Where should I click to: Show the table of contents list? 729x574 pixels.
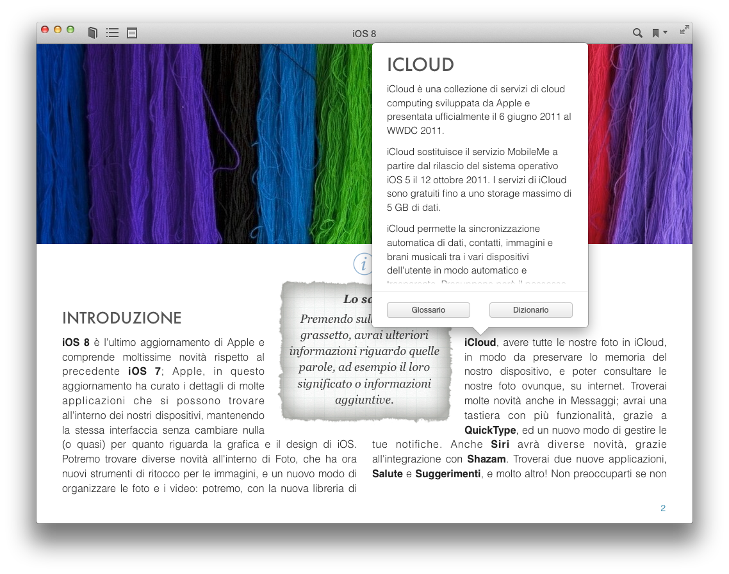[112, 33]
